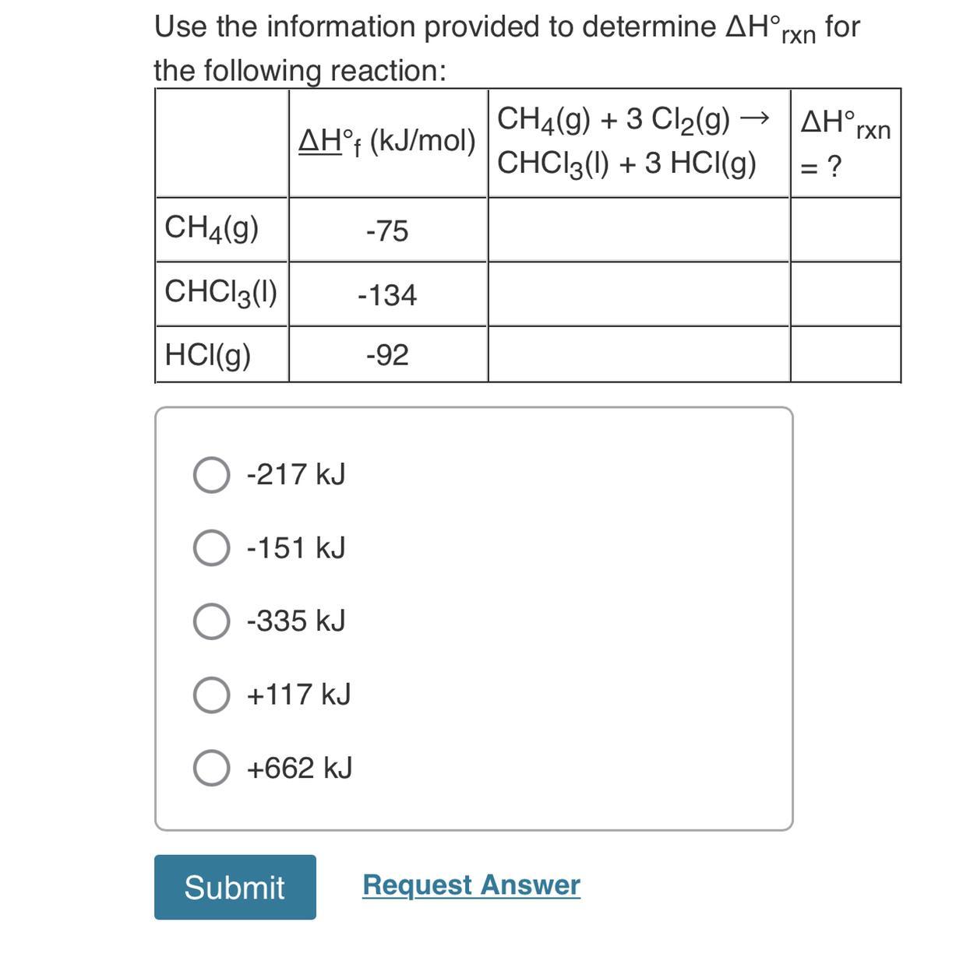
Task: Pick the -335 kJ radio button
Action: coord(211,621)
